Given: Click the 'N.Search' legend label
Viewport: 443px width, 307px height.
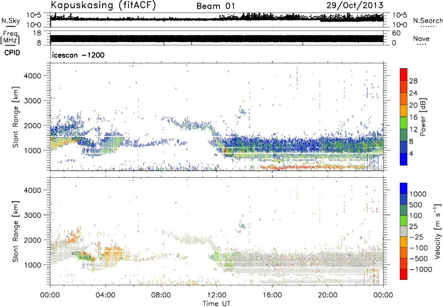Looking at the screenshot, I should [x=427, y=21].
